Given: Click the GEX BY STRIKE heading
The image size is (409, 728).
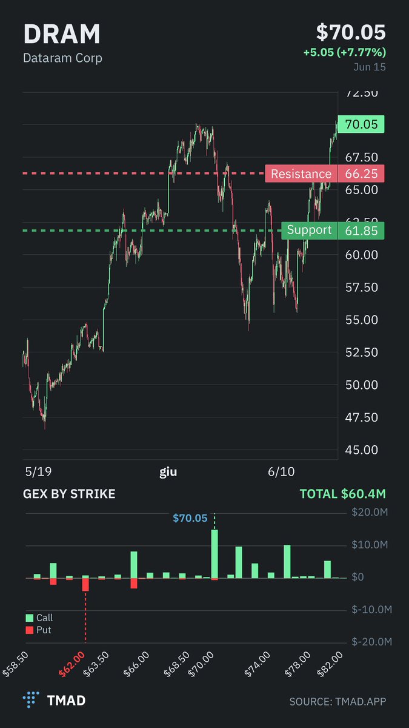Looking at the screenshot, I should tap(69, 494).
